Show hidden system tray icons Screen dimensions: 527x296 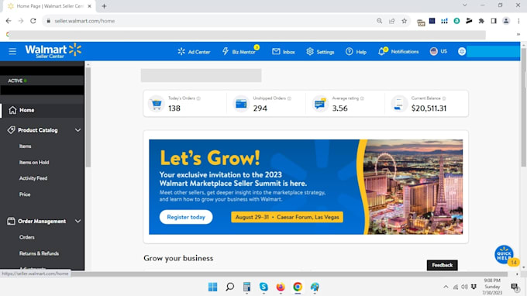pos(446,287)
